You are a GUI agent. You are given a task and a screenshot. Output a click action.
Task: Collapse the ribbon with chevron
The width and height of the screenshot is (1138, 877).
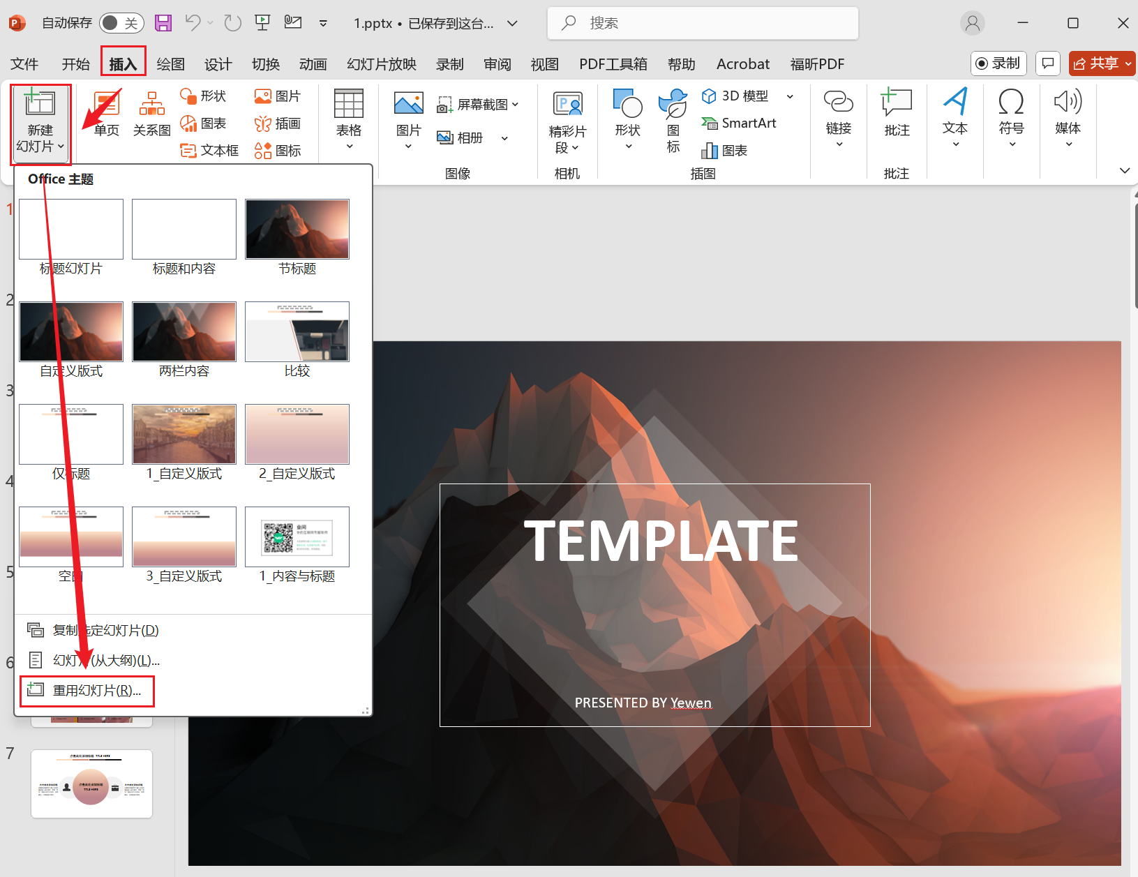click(x=1124, y=171)
